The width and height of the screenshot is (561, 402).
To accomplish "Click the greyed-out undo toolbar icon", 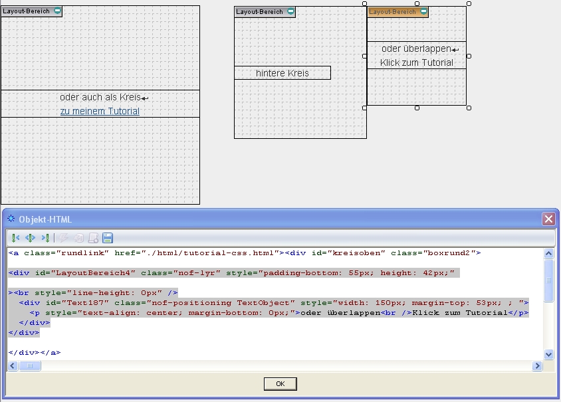I will click(79, 238).
